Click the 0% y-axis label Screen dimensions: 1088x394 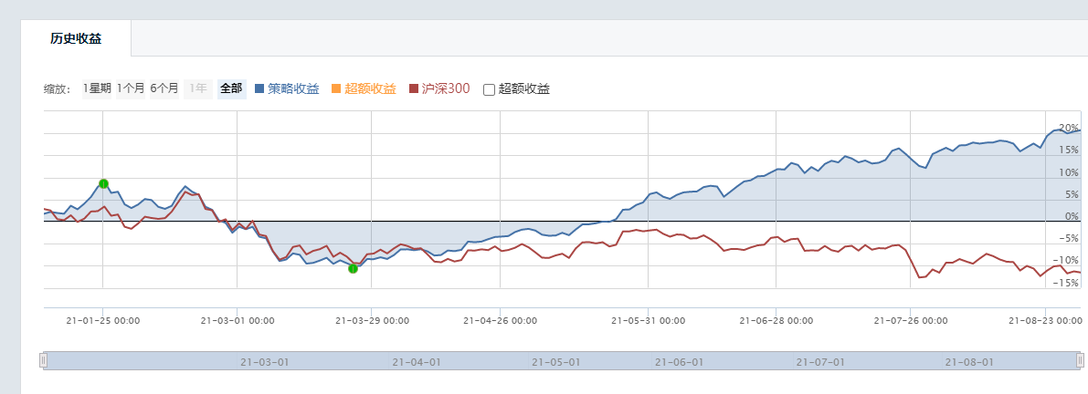(x=1072, y=216)
